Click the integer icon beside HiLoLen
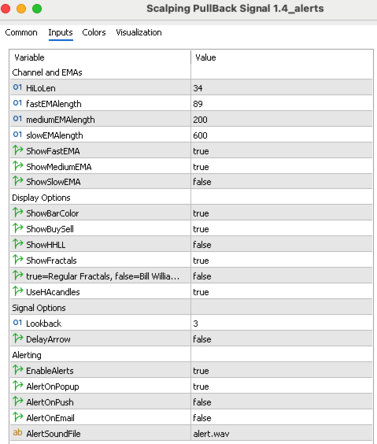 17,87
